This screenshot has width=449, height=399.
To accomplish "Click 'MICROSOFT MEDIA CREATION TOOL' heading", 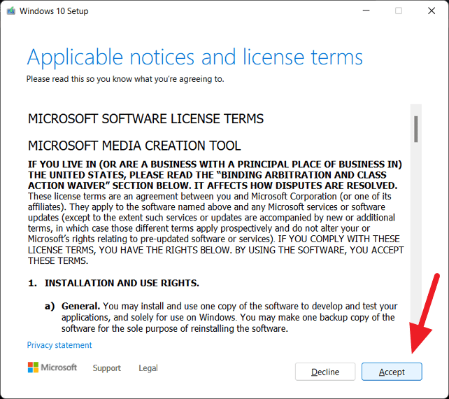I will [134, 146].
